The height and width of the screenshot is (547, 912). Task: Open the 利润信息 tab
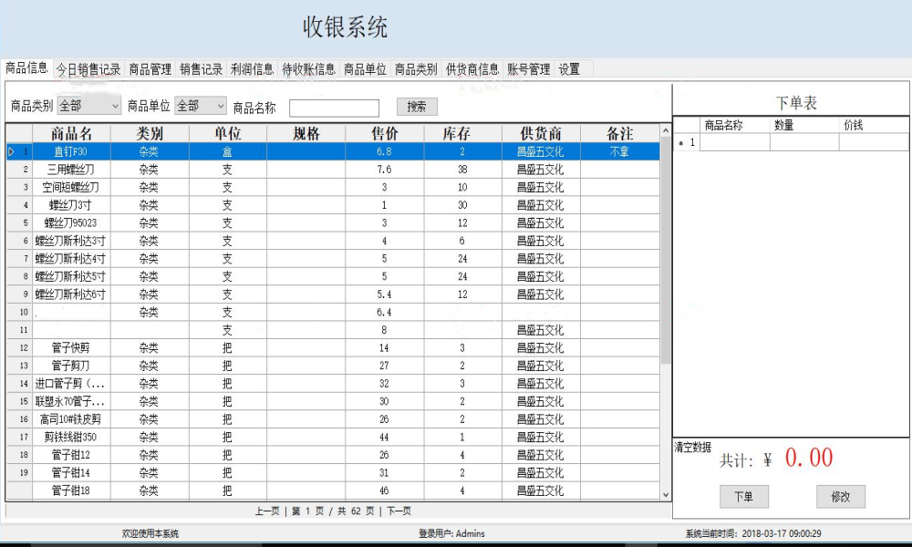[x=252, y=70]
